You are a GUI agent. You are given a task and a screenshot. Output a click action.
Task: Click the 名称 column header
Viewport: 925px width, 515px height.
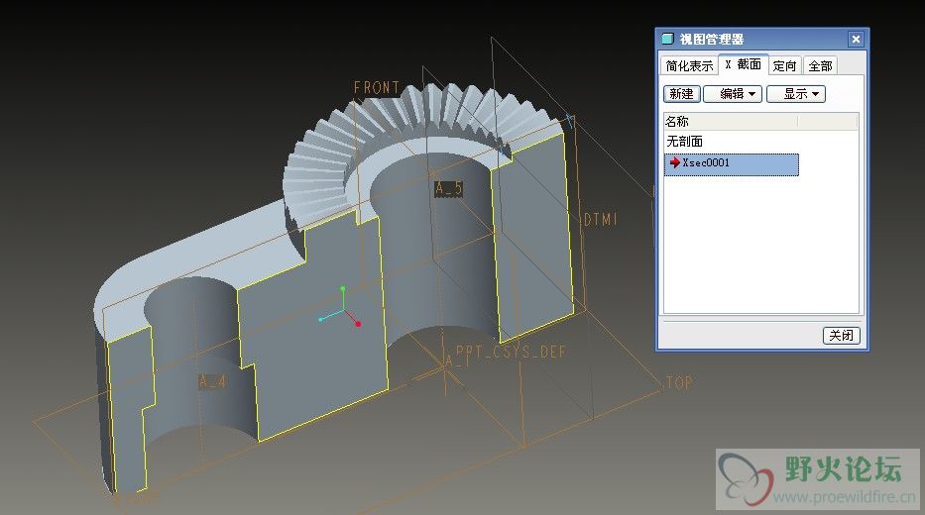(731, 122)
